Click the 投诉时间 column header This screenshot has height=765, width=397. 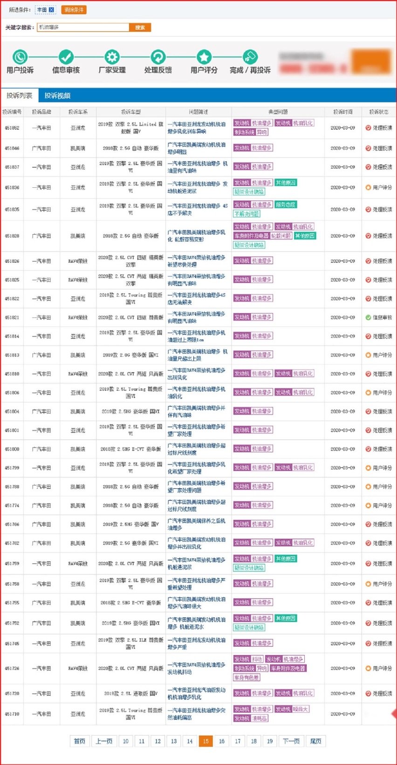[x=342, y=112]
